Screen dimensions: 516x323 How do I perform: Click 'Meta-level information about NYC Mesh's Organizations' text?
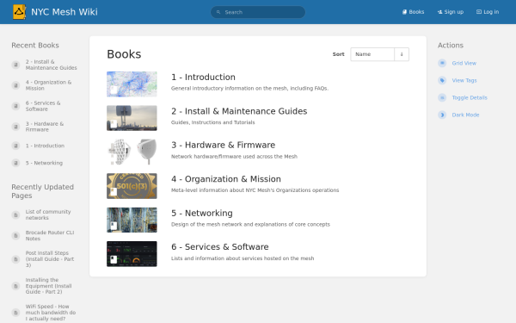point(255,190)
